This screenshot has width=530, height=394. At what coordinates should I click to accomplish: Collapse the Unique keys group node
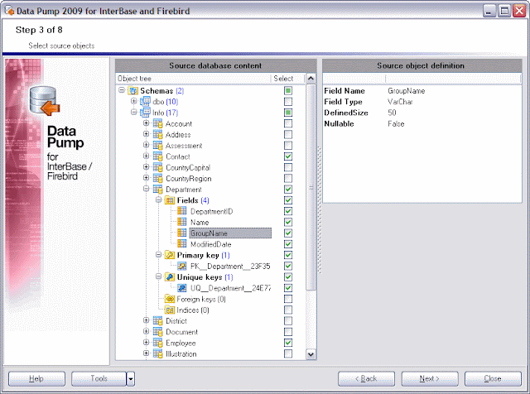click(x=158, y=276)
